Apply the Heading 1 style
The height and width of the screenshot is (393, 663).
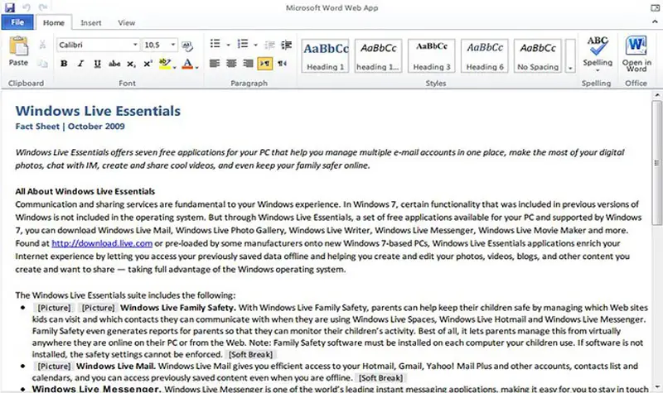tap(325, 55)
